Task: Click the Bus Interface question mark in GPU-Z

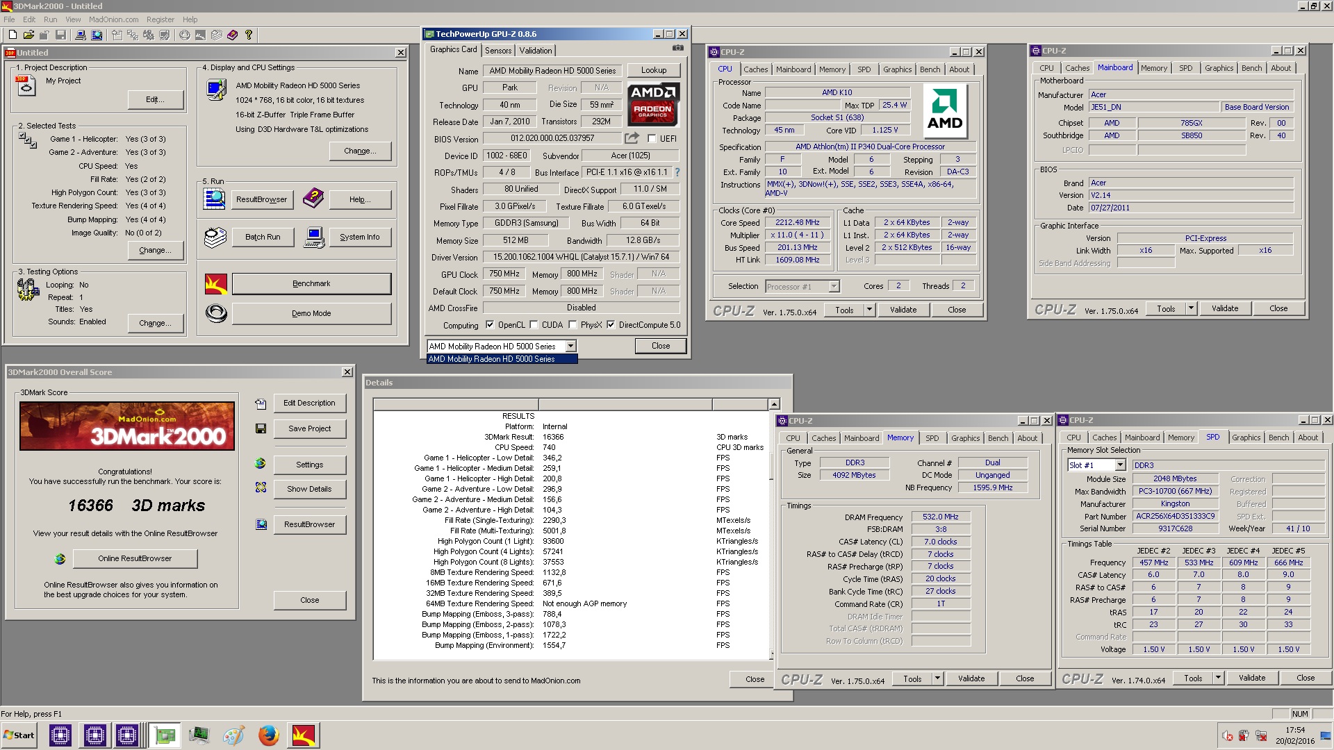Action: pos(677,172)
